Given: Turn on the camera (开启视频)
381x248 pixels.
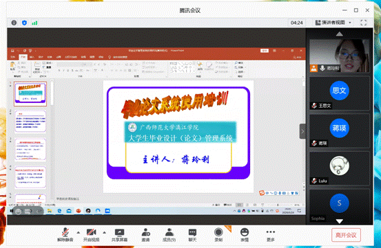Looking at the screenshot, I should point(92,235).
